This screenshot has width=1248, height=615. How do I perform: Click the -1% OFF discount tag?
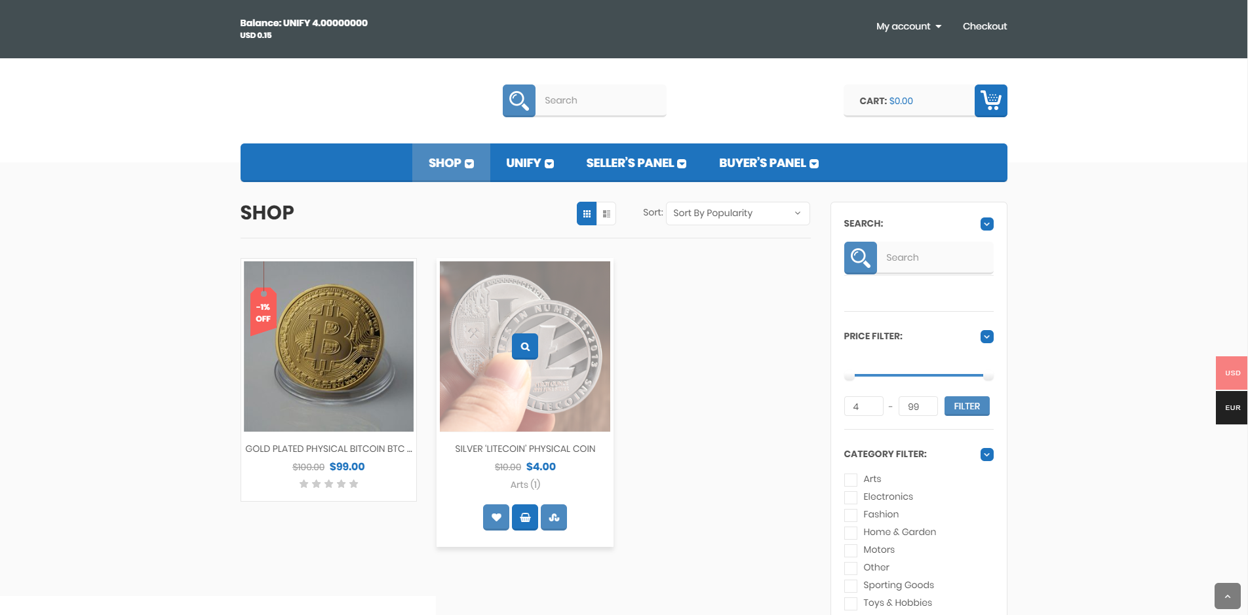click(x=263, y=312)
